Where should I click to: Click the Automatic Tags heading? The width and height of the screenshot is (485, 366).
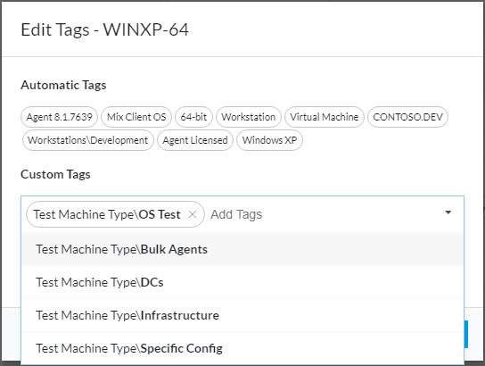[63, 85]
